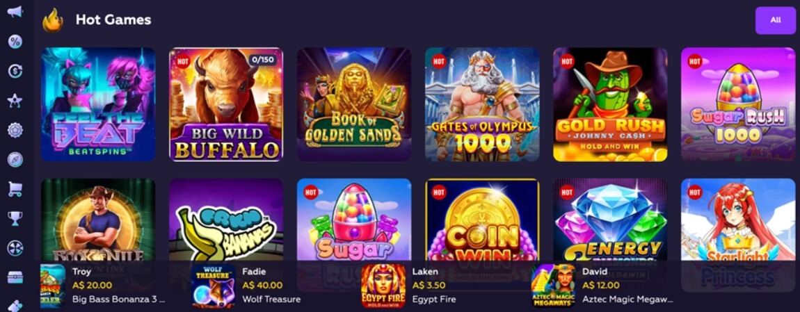Screen dimensions: 800x312
Task: Show All hot games button
Action: pos(776,20)
